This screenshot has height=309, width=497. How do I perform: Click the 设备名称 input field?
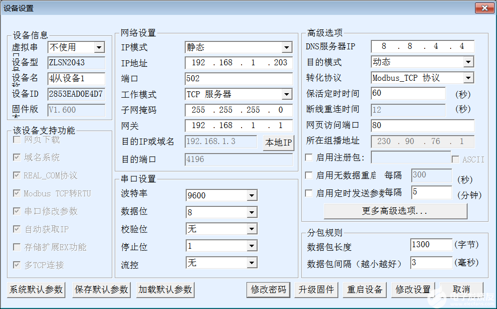(76, 79)
